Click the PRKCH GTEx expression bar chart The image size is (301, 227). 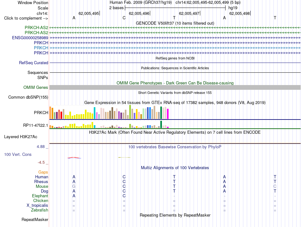pos(109,112)
